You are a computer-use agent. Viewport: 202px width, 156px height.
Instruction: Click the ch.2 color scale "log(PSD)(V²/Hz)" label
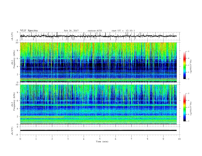(191, 109)
